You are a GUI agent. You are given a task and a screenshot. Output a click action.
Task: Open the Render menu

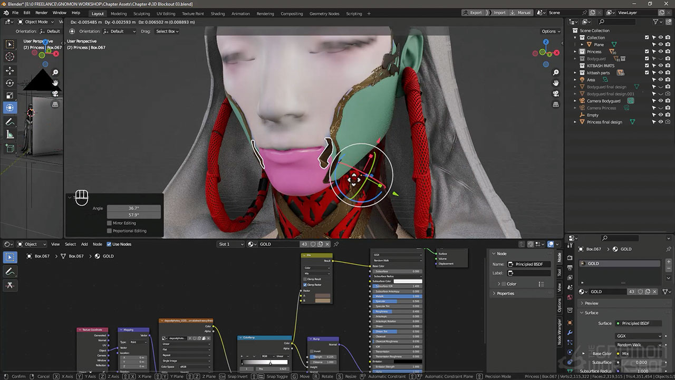click(41, 13)
